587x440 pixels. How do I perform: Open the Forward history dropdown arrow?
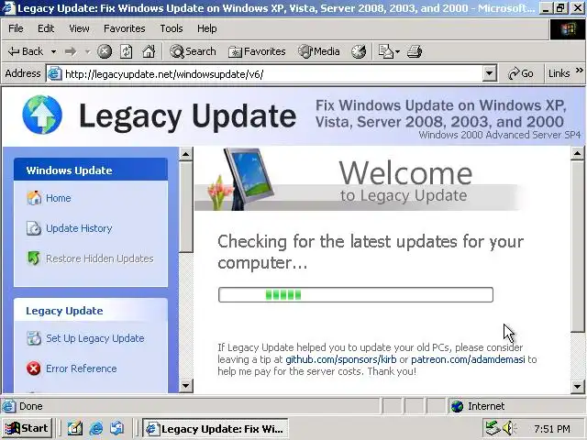[88, 51]
